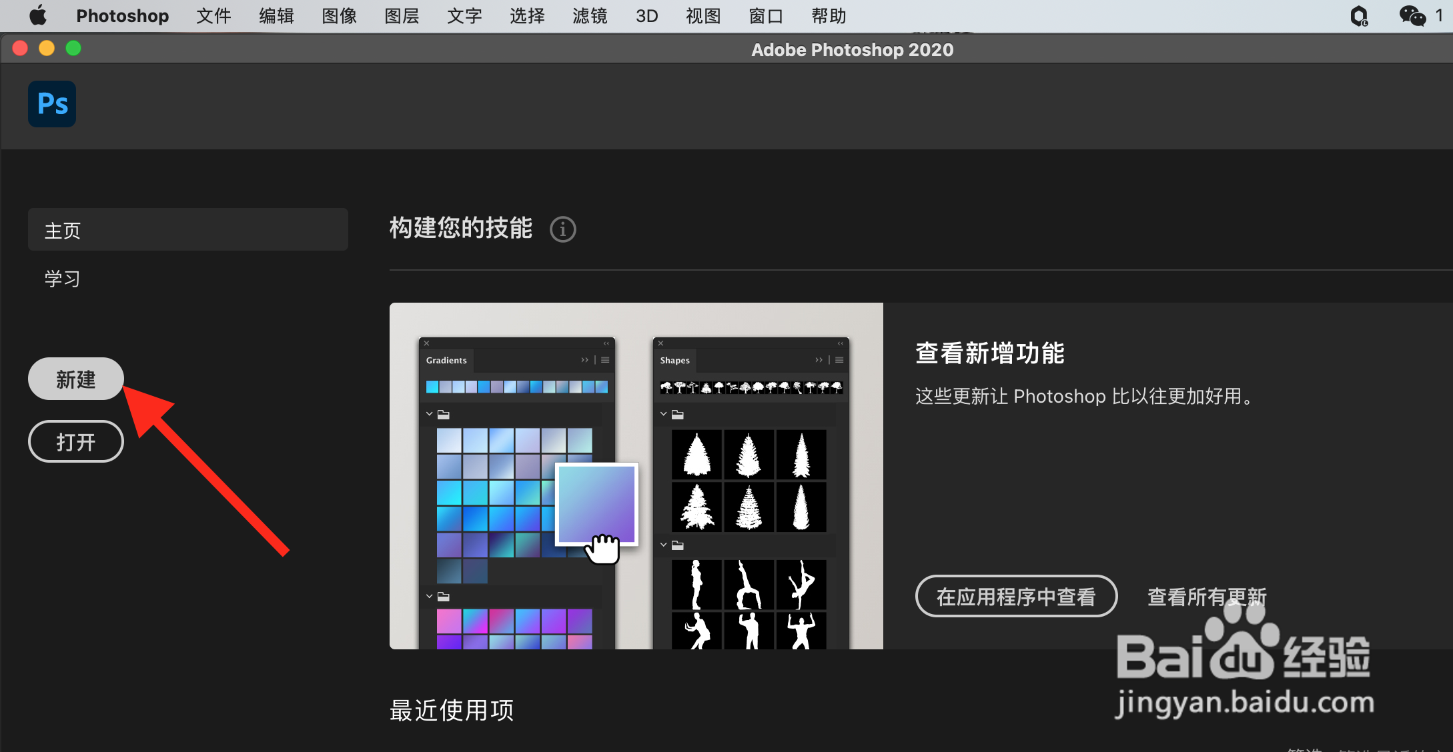This screenshot has width=1453, height=752.
Task: Click the folder icon in the Gradients panel
Action: click(x=444, y=413)
